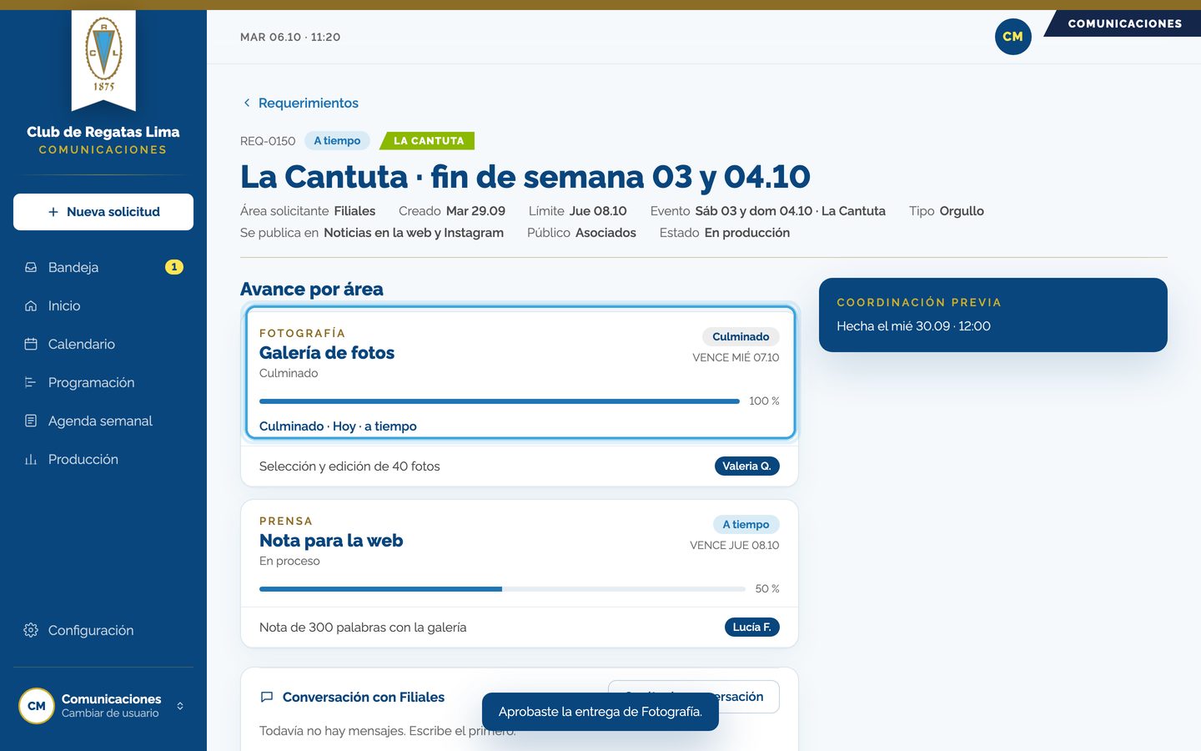Image resolution: width=1201 pixels, height=751 pixels.
Task: Click Noticias en la web y Instagram
Action: click(x=414, y=233)
